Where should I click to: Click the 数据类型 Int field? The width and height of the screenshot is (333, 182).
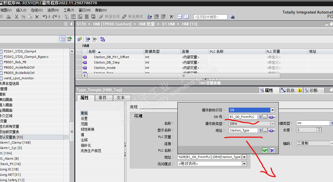313,123
